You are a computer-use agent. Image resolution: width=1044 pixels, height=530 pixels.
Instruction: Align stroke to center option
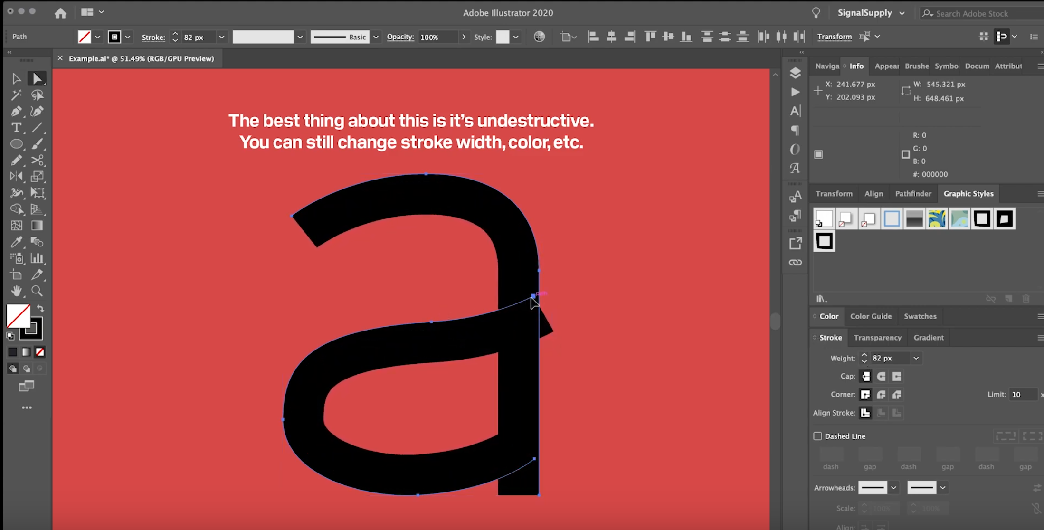(x=866, y=413)
